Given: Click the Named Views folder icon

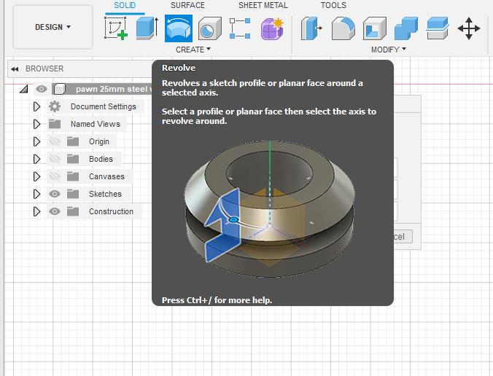Looking at the screenshot, I should point(55,124).
